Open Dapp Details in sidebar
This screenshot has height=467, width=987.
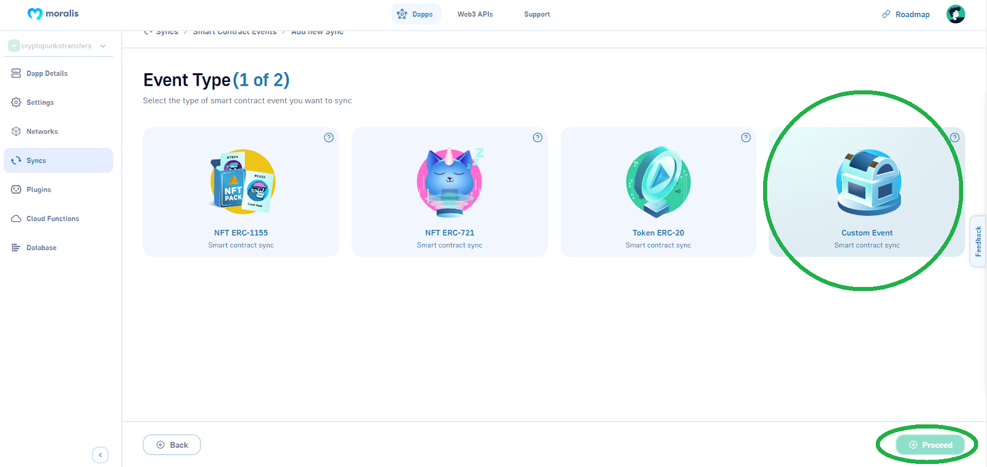point(58,73)
